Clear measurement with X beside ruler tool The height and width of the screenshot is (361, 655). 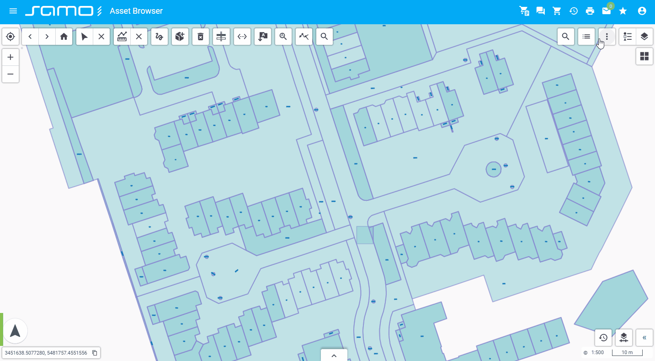[139, 37]
